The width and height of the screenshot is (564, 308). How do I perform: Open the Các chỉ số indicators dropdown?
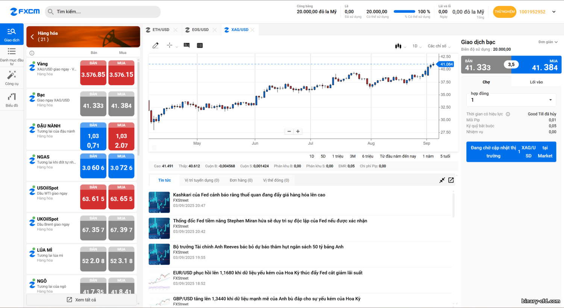click(x=439, y=46)
